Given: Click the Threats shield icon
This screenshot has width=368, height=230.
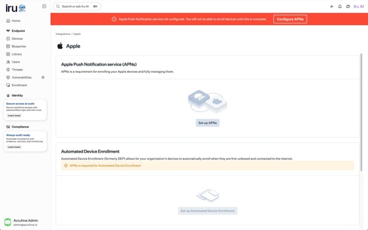Looking at the screenshot, I should point(8,69).
